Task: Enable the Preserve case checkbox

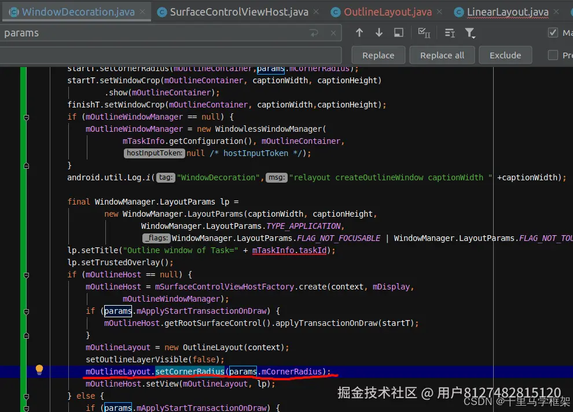Action: (x=553, y=55)
